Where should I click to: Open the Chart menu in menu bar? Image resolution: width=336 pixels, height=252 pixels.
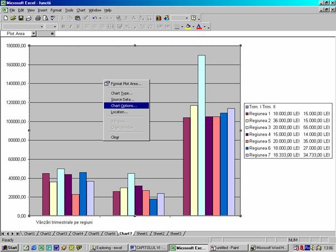coord(81,10)
